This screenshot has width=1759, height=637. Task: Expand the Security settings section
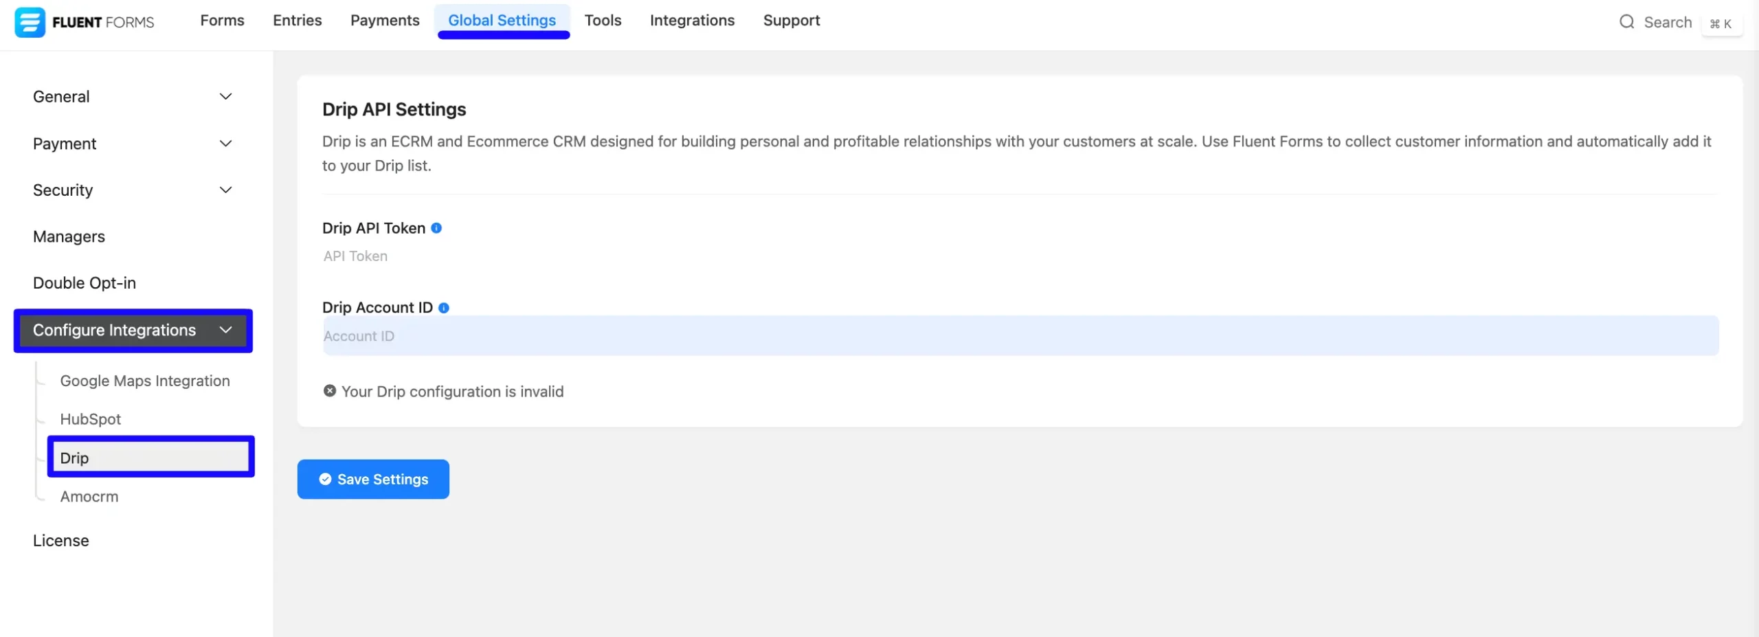click(133, 190)
